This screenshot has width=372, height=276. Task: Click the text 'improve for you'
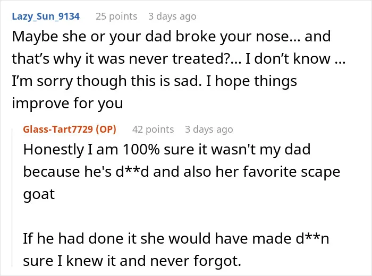[67, 103]
